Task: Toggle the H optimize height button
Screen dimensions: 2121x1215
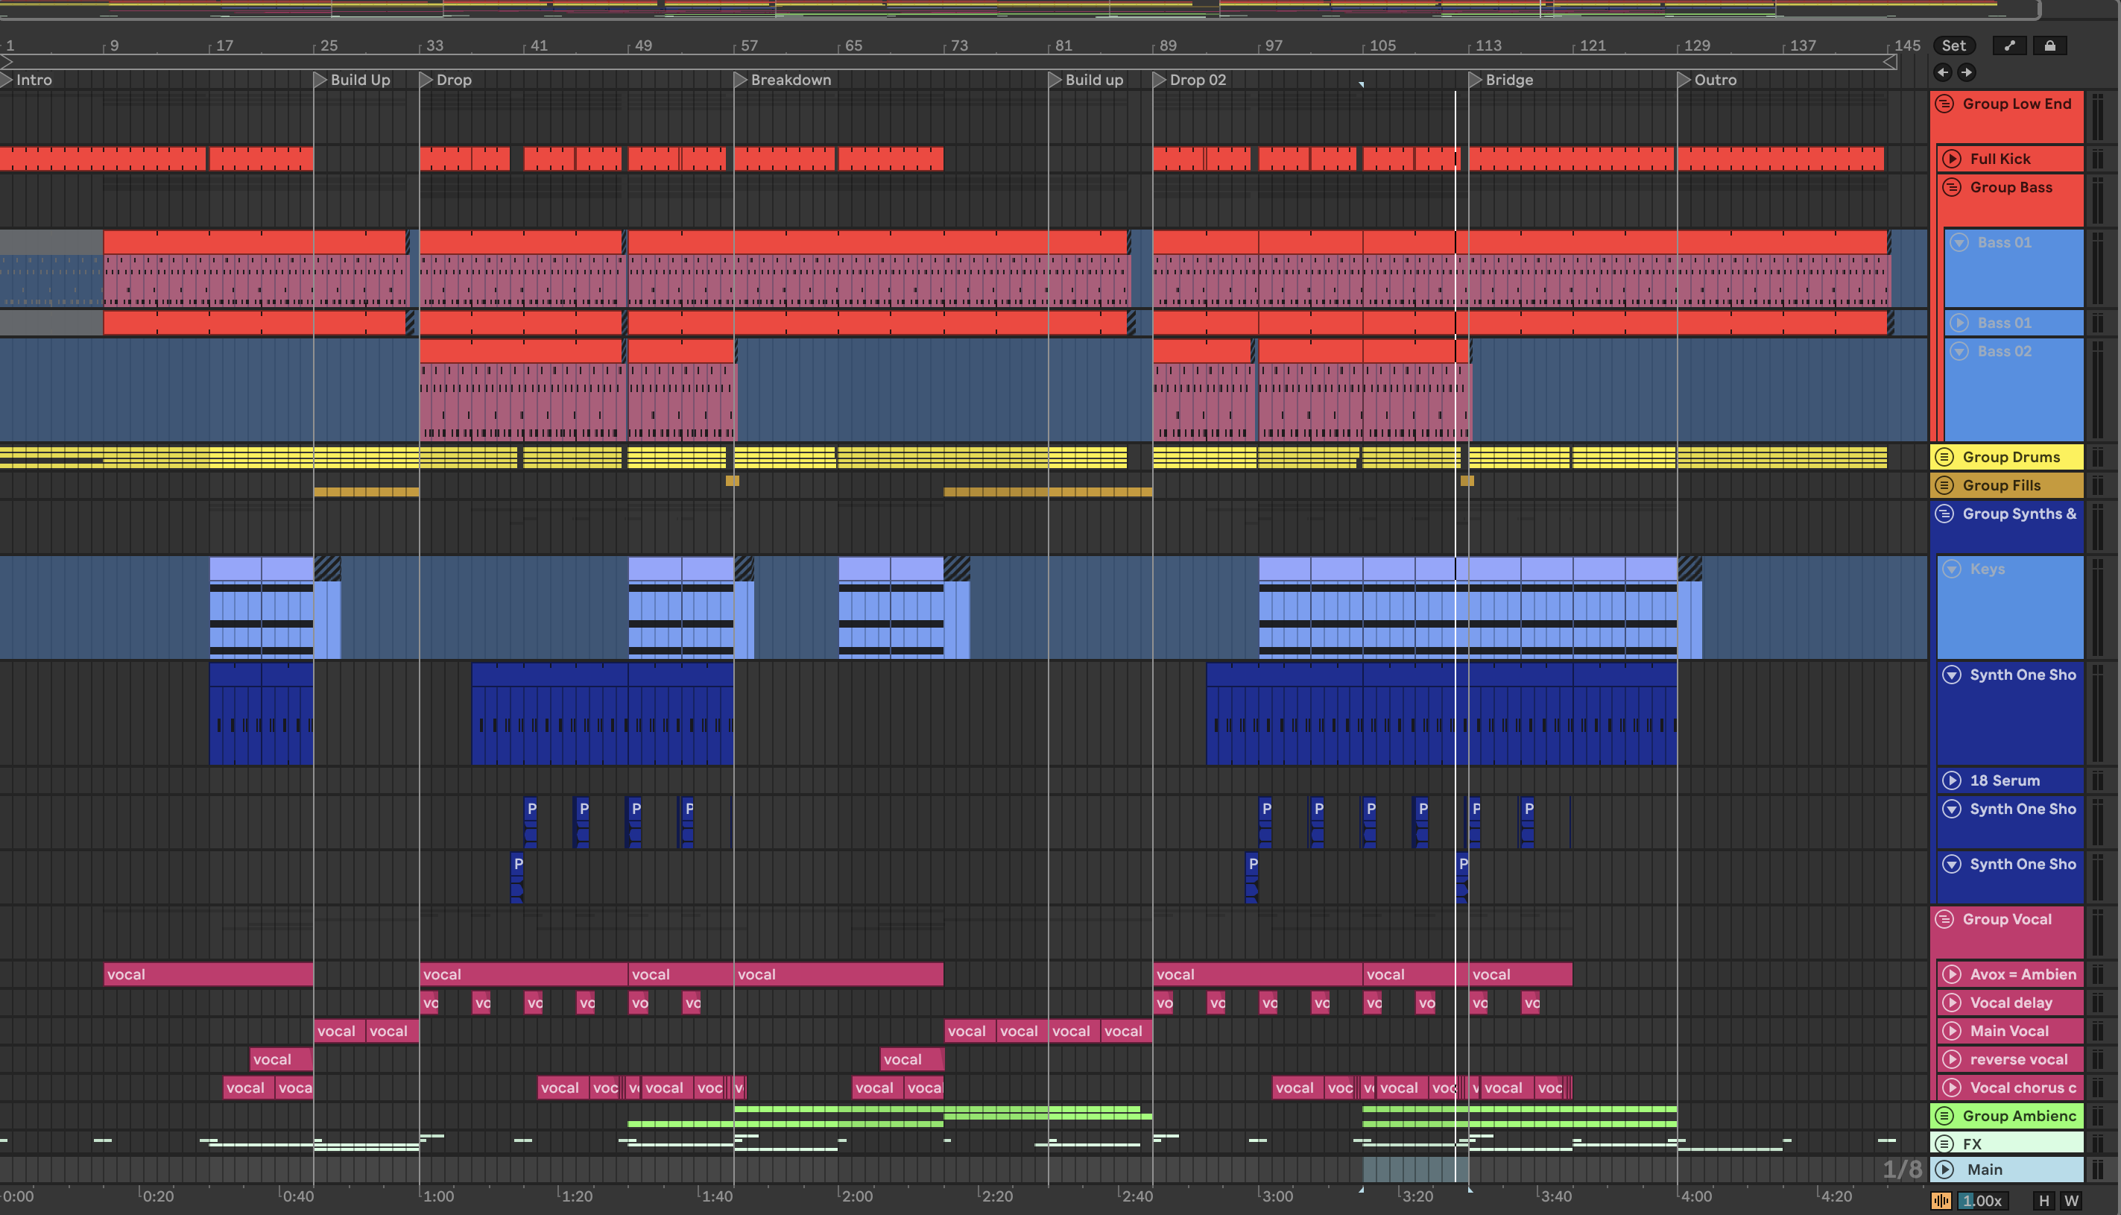Action: (x=2043, y=1202)
